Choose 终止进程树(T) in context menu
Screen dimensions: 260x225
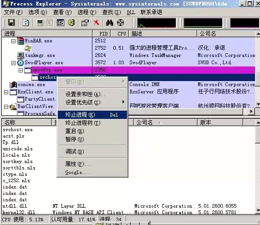point(92,123)
